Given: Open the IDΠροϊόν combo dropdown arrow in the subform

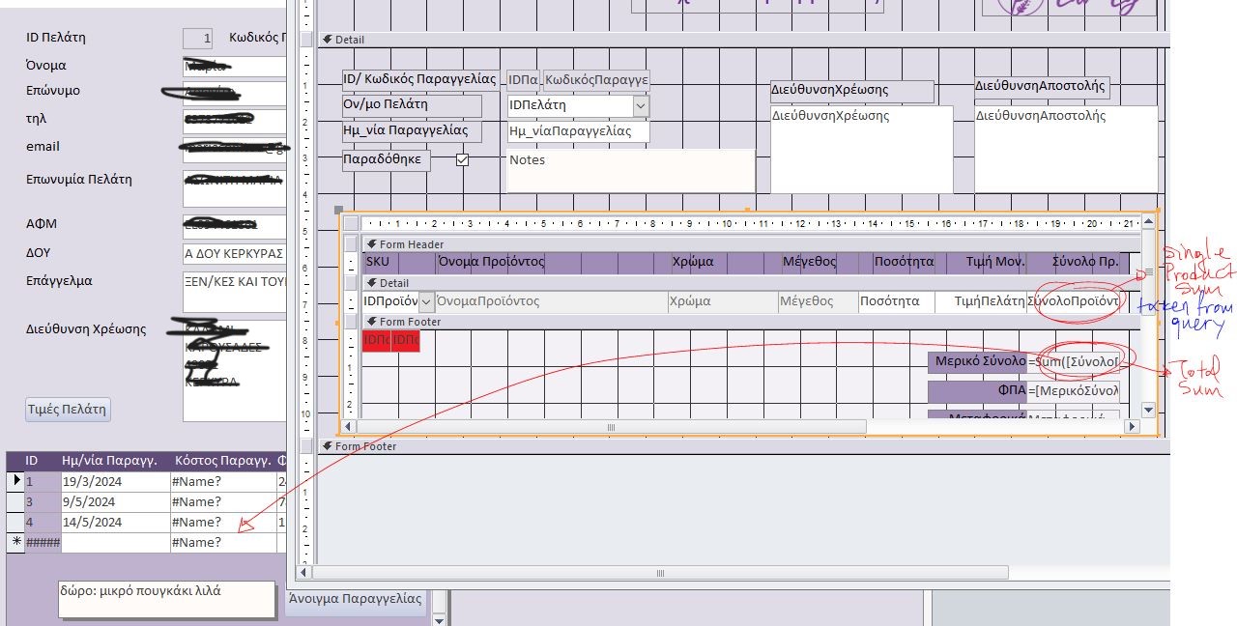Looking at the screenshot, I should pos(426,301).
